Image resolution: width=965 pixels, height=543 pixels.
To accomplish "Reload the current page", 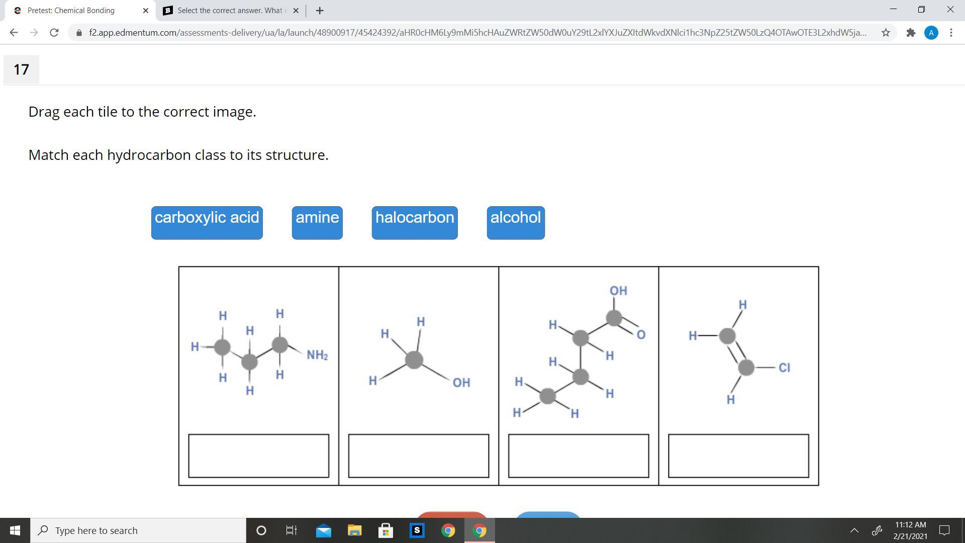I will [54, 33].
